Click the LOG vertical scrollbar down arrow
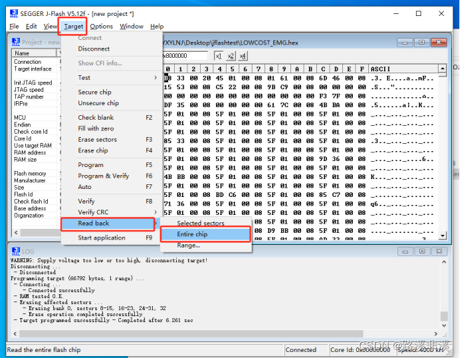The image size is (460, 358). coord(444,325)
